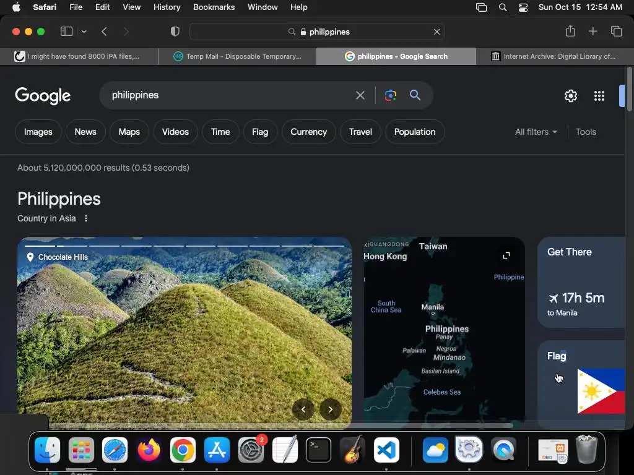Show the tab overview icon

[616, 31]
